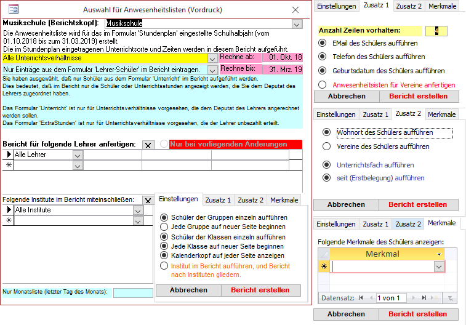This screenshot has width=466, height=325.
Task: Click the clear X button beside the Lehrer heading
Action: (148, 145)
